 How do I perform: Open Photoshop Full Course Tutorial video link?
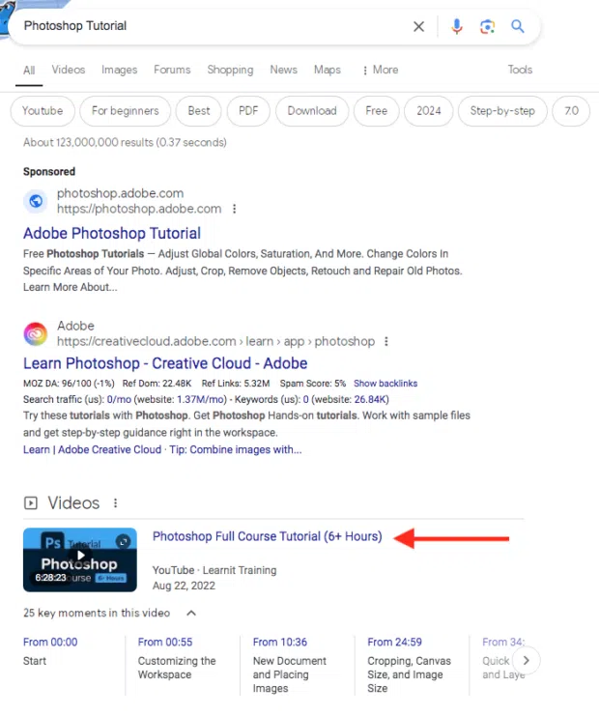tap(267, 536)
